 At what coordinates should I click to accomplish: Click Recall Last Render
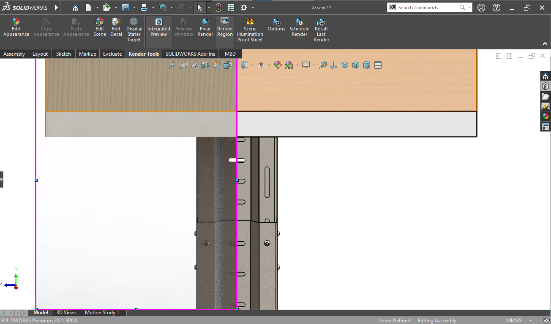321,30
